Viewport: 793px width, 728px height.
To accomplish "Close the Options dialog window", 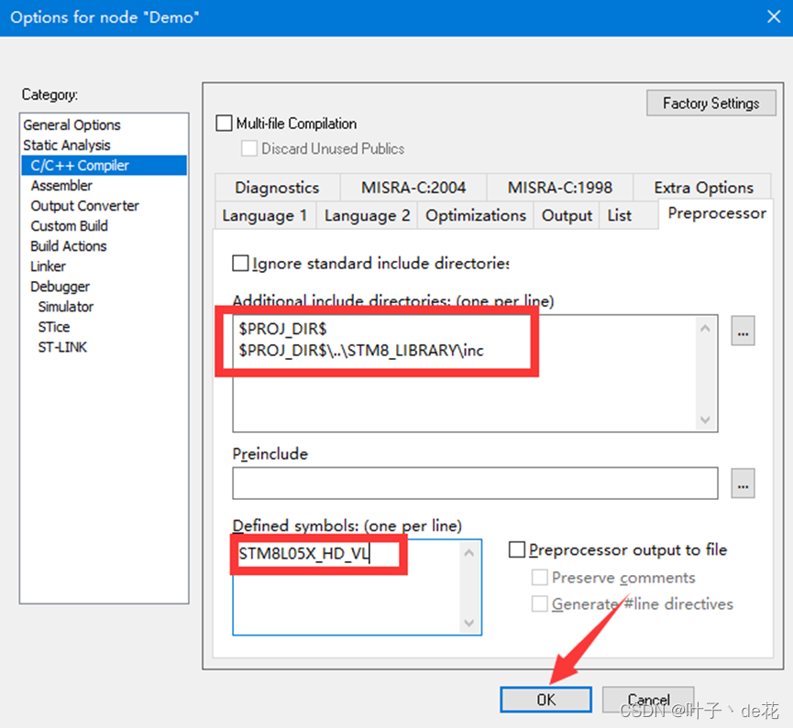I will [772, 16].
